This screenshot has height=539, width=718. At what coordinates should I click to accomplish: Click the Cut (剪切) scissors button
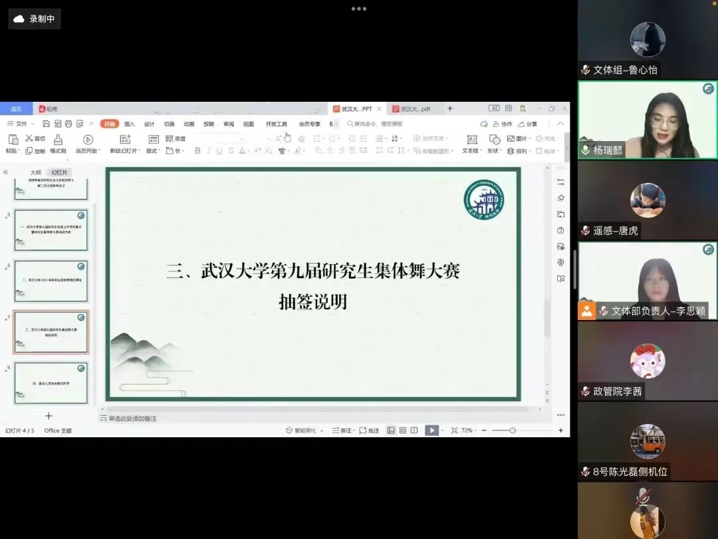[35, 138]
